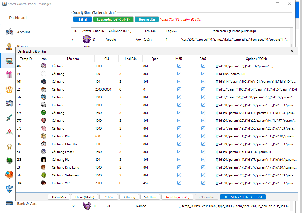302x213 pixels.
Task: Toggle Mới? checkbox for Temp ID 524
Action: coord(179,89)
